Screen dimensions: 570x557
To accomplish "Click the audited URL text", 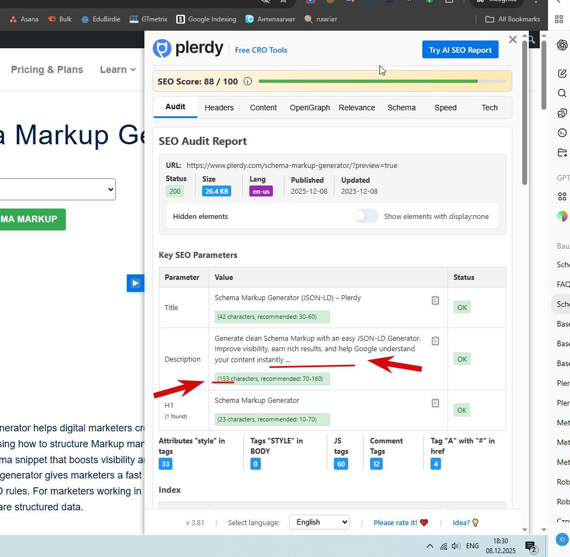I will 292,165.
